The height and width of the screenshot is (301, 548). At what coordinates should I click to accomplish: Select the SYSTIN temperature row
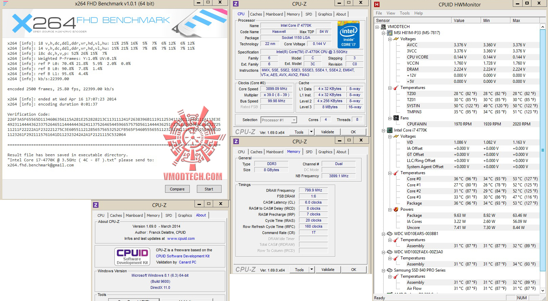tap(457, 106)
